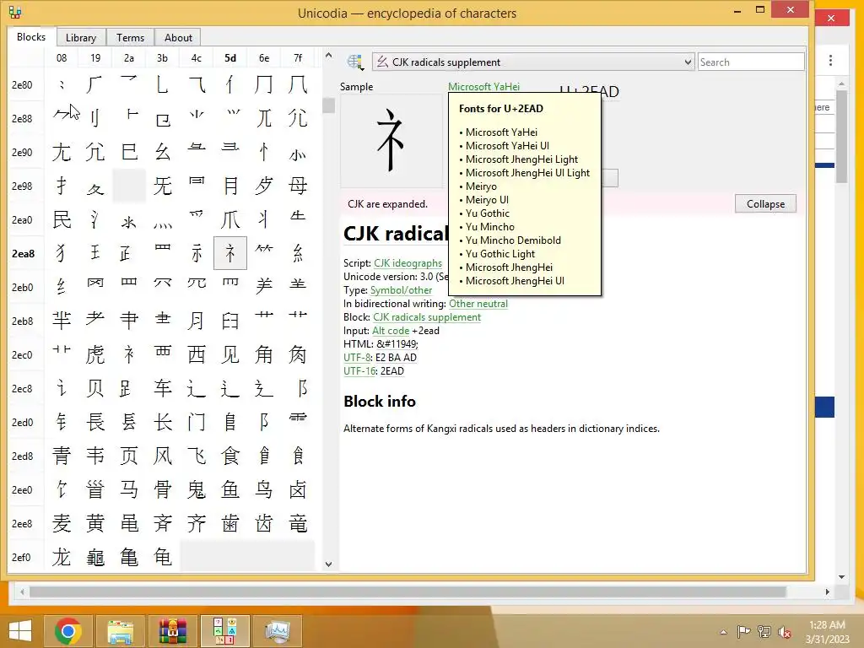Open the three-dot menu in background window
This screenshot has height=648, width=864.
pos(830,60)
